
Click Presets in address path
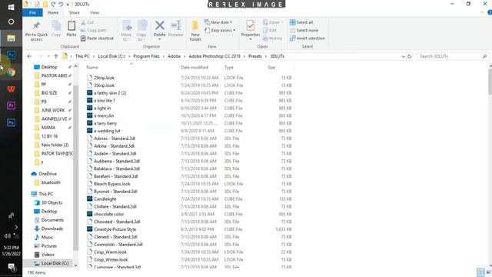click(x=255, y=56)
